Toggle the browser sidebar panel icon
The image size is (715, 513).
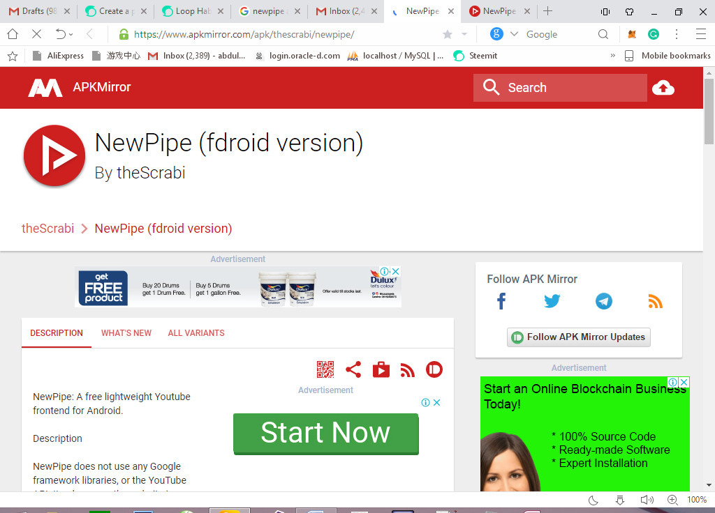pyautogui.click(x=605, y=12)
